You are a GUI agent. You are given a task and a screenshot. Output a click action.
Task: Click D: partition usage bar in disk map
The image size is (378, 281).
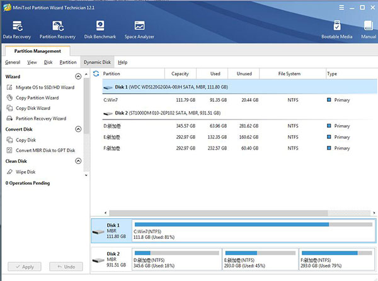pyautogui.click(x=176, y=253)
